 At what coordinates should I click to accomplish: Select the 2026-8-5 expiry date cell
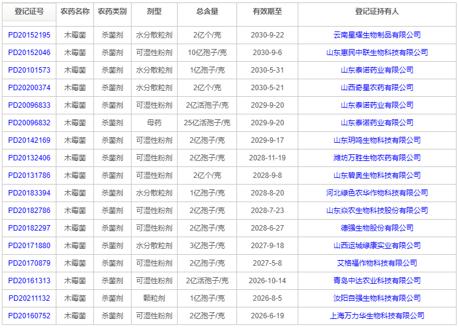267,298
